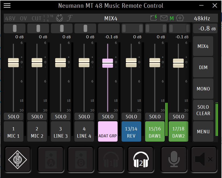
Task: Click the 17/18 DAW2 fader handle
Action: point(178,63)
